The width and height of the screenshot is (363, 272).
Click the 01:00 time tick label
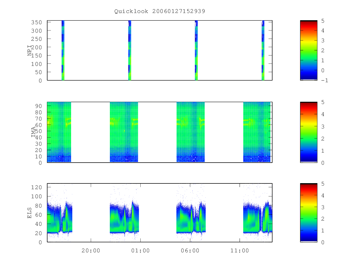pos(140,251)
